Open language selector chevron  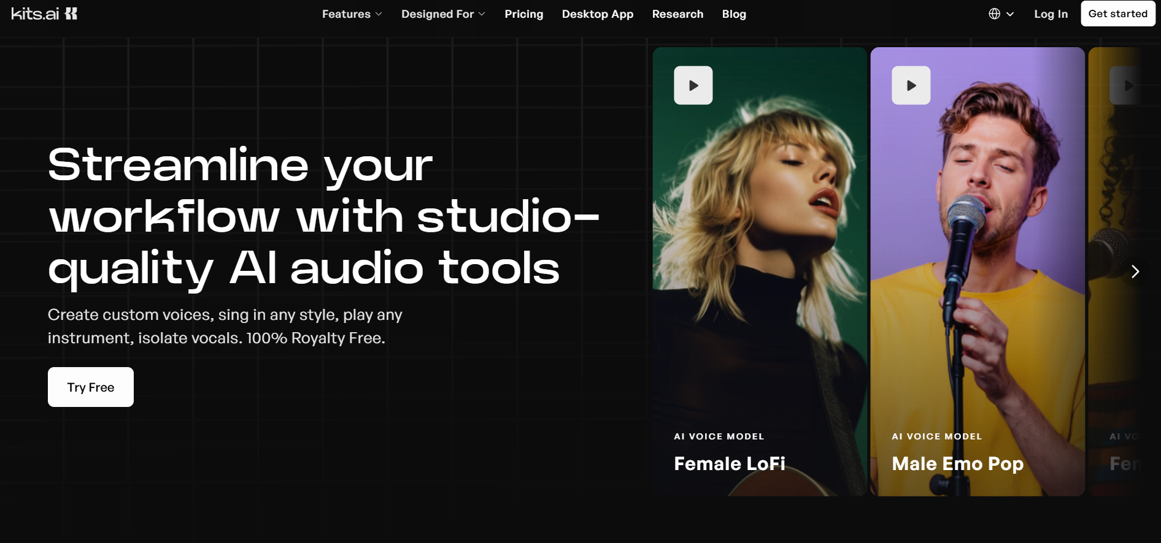[1010, 14]
